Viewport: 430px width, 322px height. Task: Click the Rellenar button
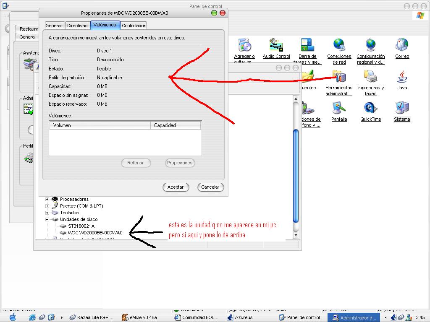(x=136, y=163)
